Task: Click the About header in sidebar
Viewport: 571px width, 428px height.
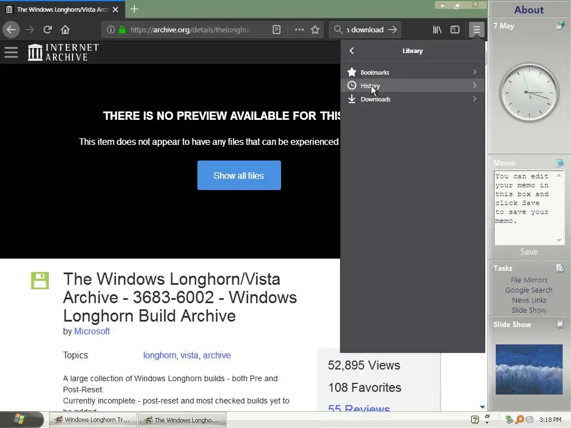Action: 529,10
